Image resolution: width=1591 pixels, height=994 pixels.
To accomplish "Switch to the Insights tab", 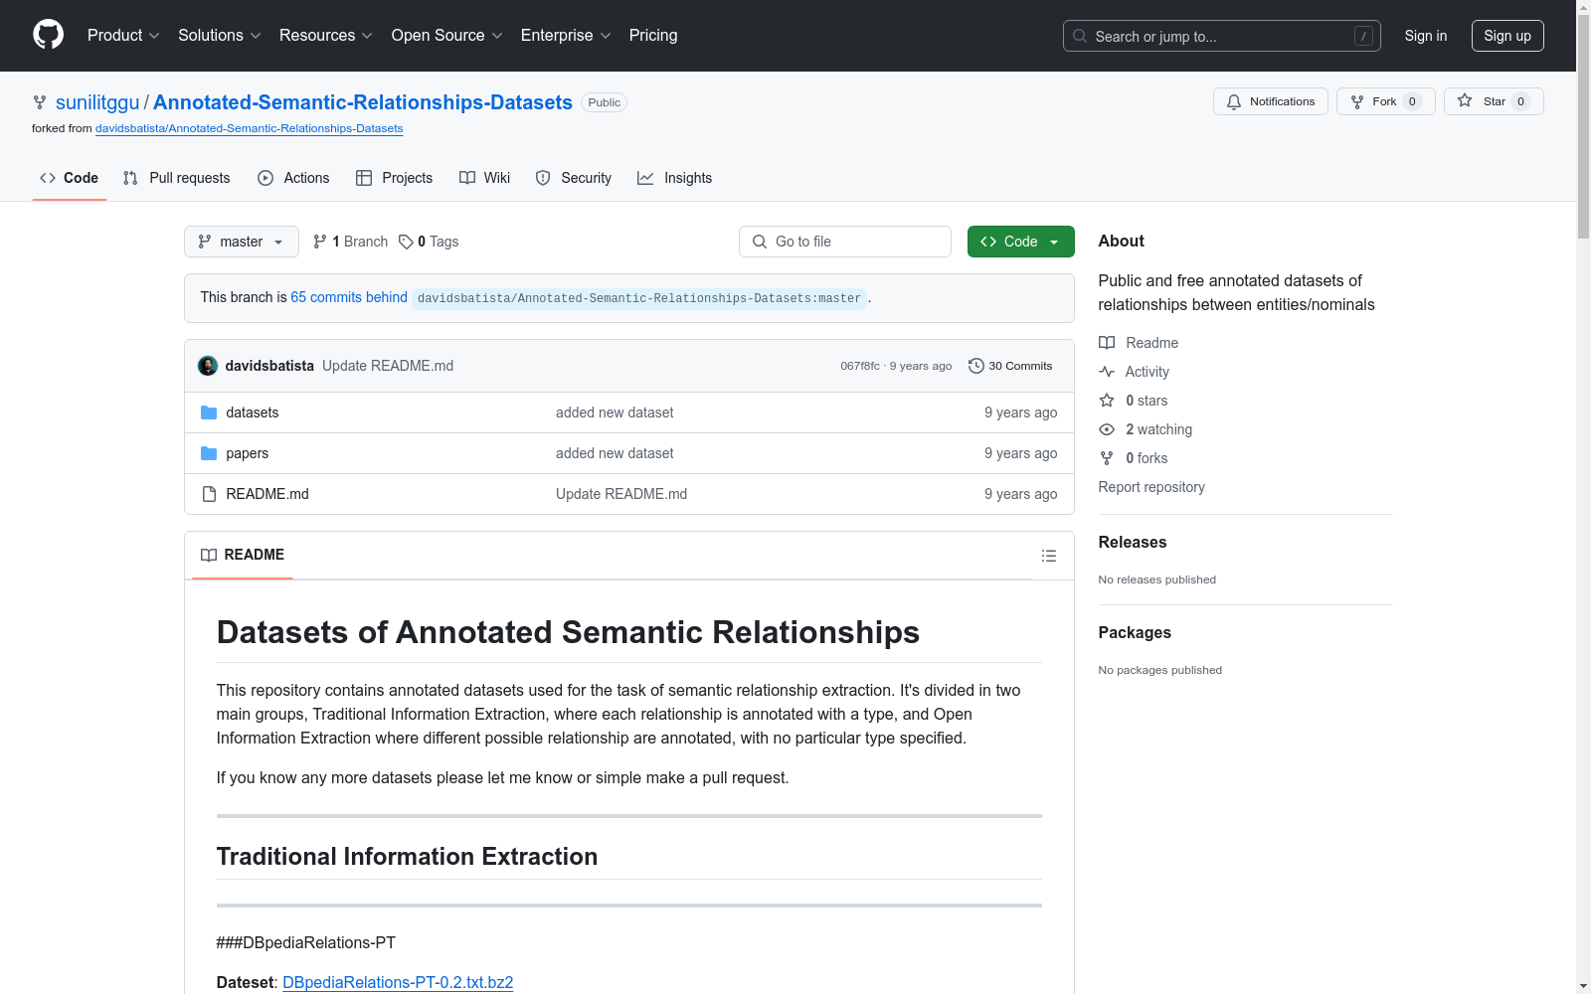I will click(674, 178).
